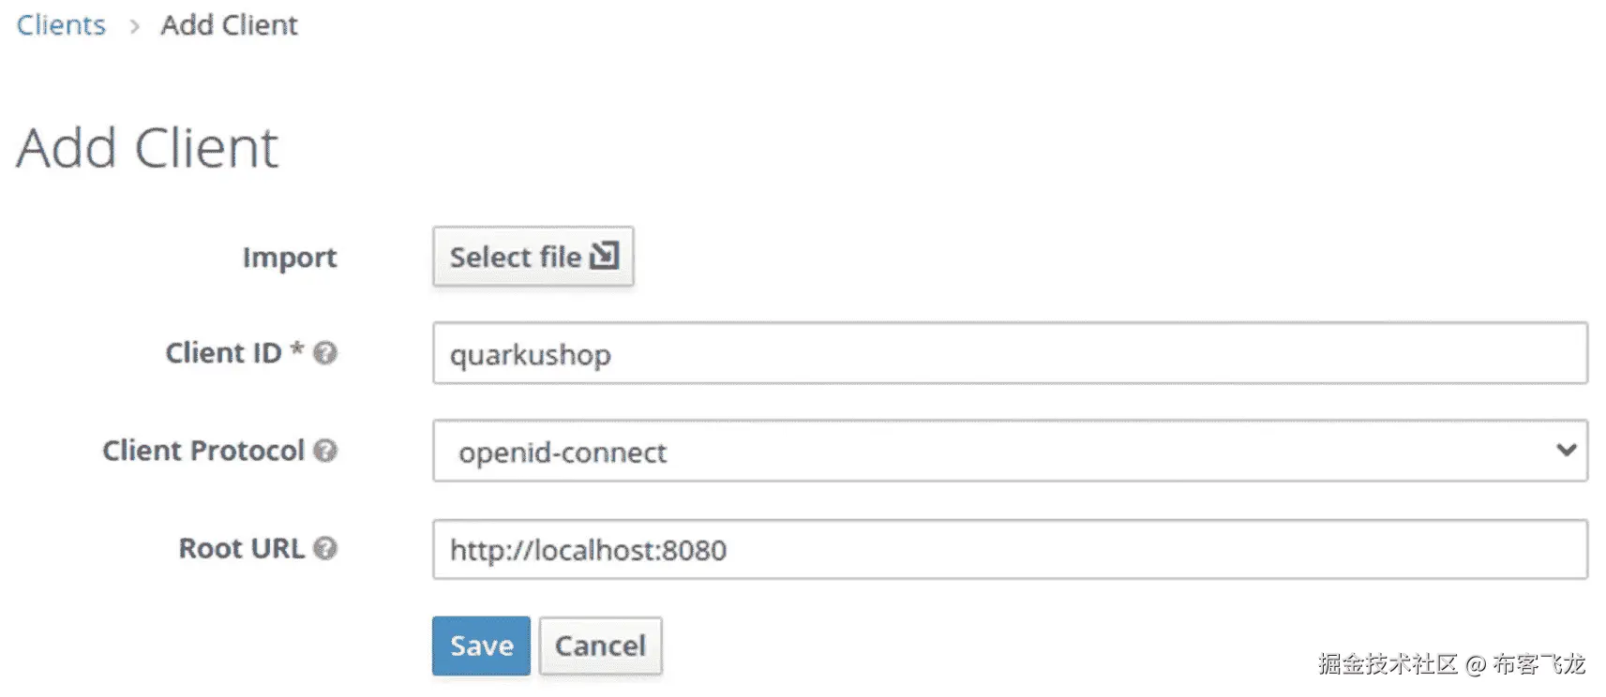Click the Root URL help question-mark icon
The height and width of the screenshot is (697, 1606).
pos(325,548)
